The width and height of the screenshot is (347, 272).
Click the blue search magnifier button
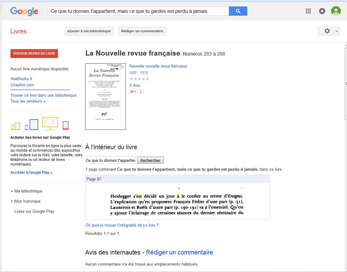(x=238, y=11)
